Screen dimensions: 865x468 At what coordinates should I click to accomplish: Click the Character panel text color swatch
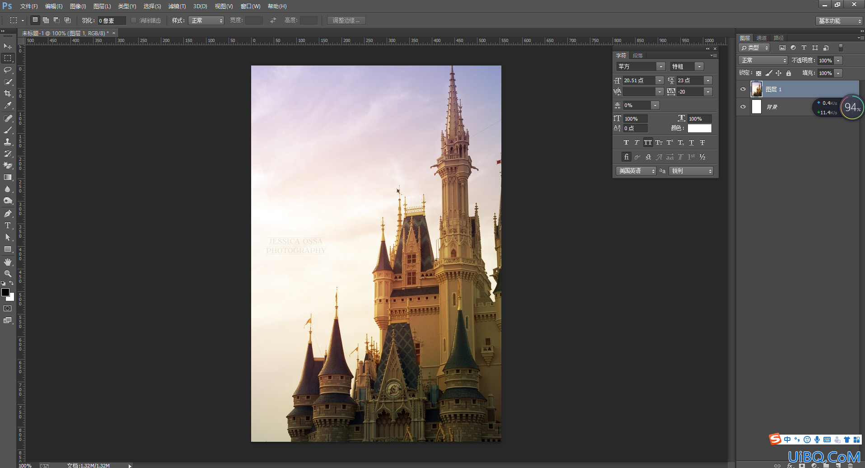pos(699,128)
